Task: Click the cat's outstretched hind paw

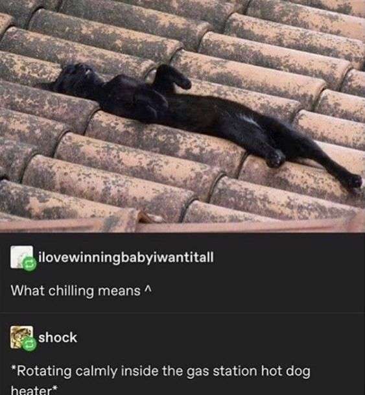Action: click(354, 182)
